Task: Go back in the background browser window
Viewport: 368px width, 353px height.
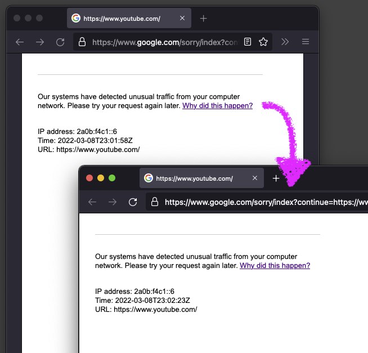Action: tap(20, 42)
